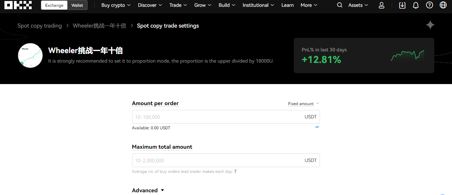Open the Buy crypto menu
The height and width of the screenshot is (195, 452).
point(116,5)
